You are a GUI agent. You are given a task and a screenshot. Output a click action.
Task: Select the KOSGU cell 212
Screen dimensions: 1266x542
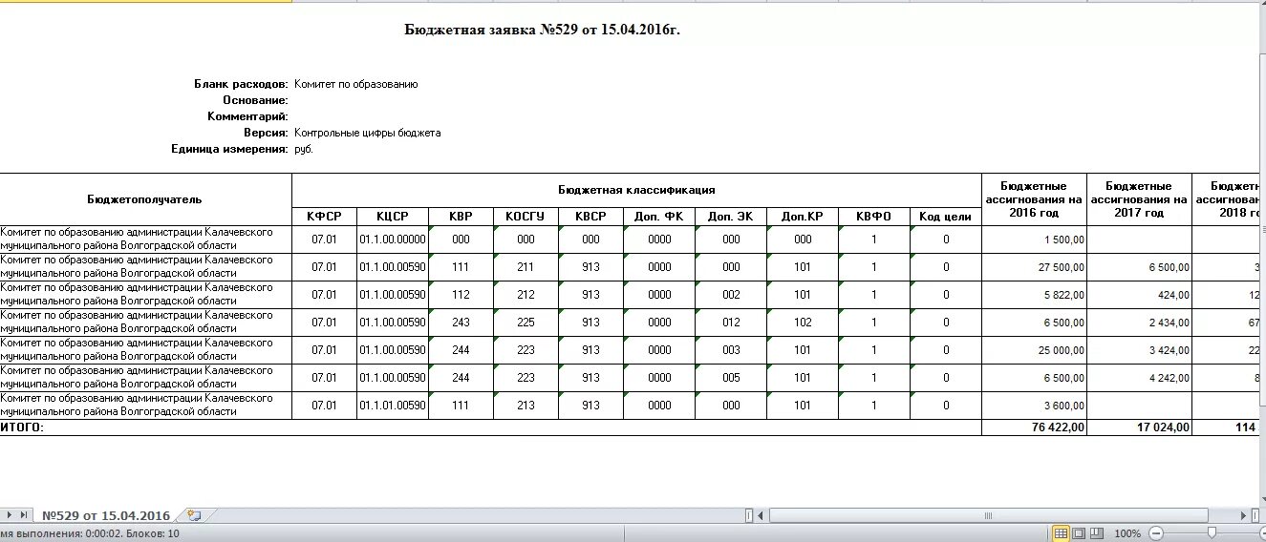[526, 295]
